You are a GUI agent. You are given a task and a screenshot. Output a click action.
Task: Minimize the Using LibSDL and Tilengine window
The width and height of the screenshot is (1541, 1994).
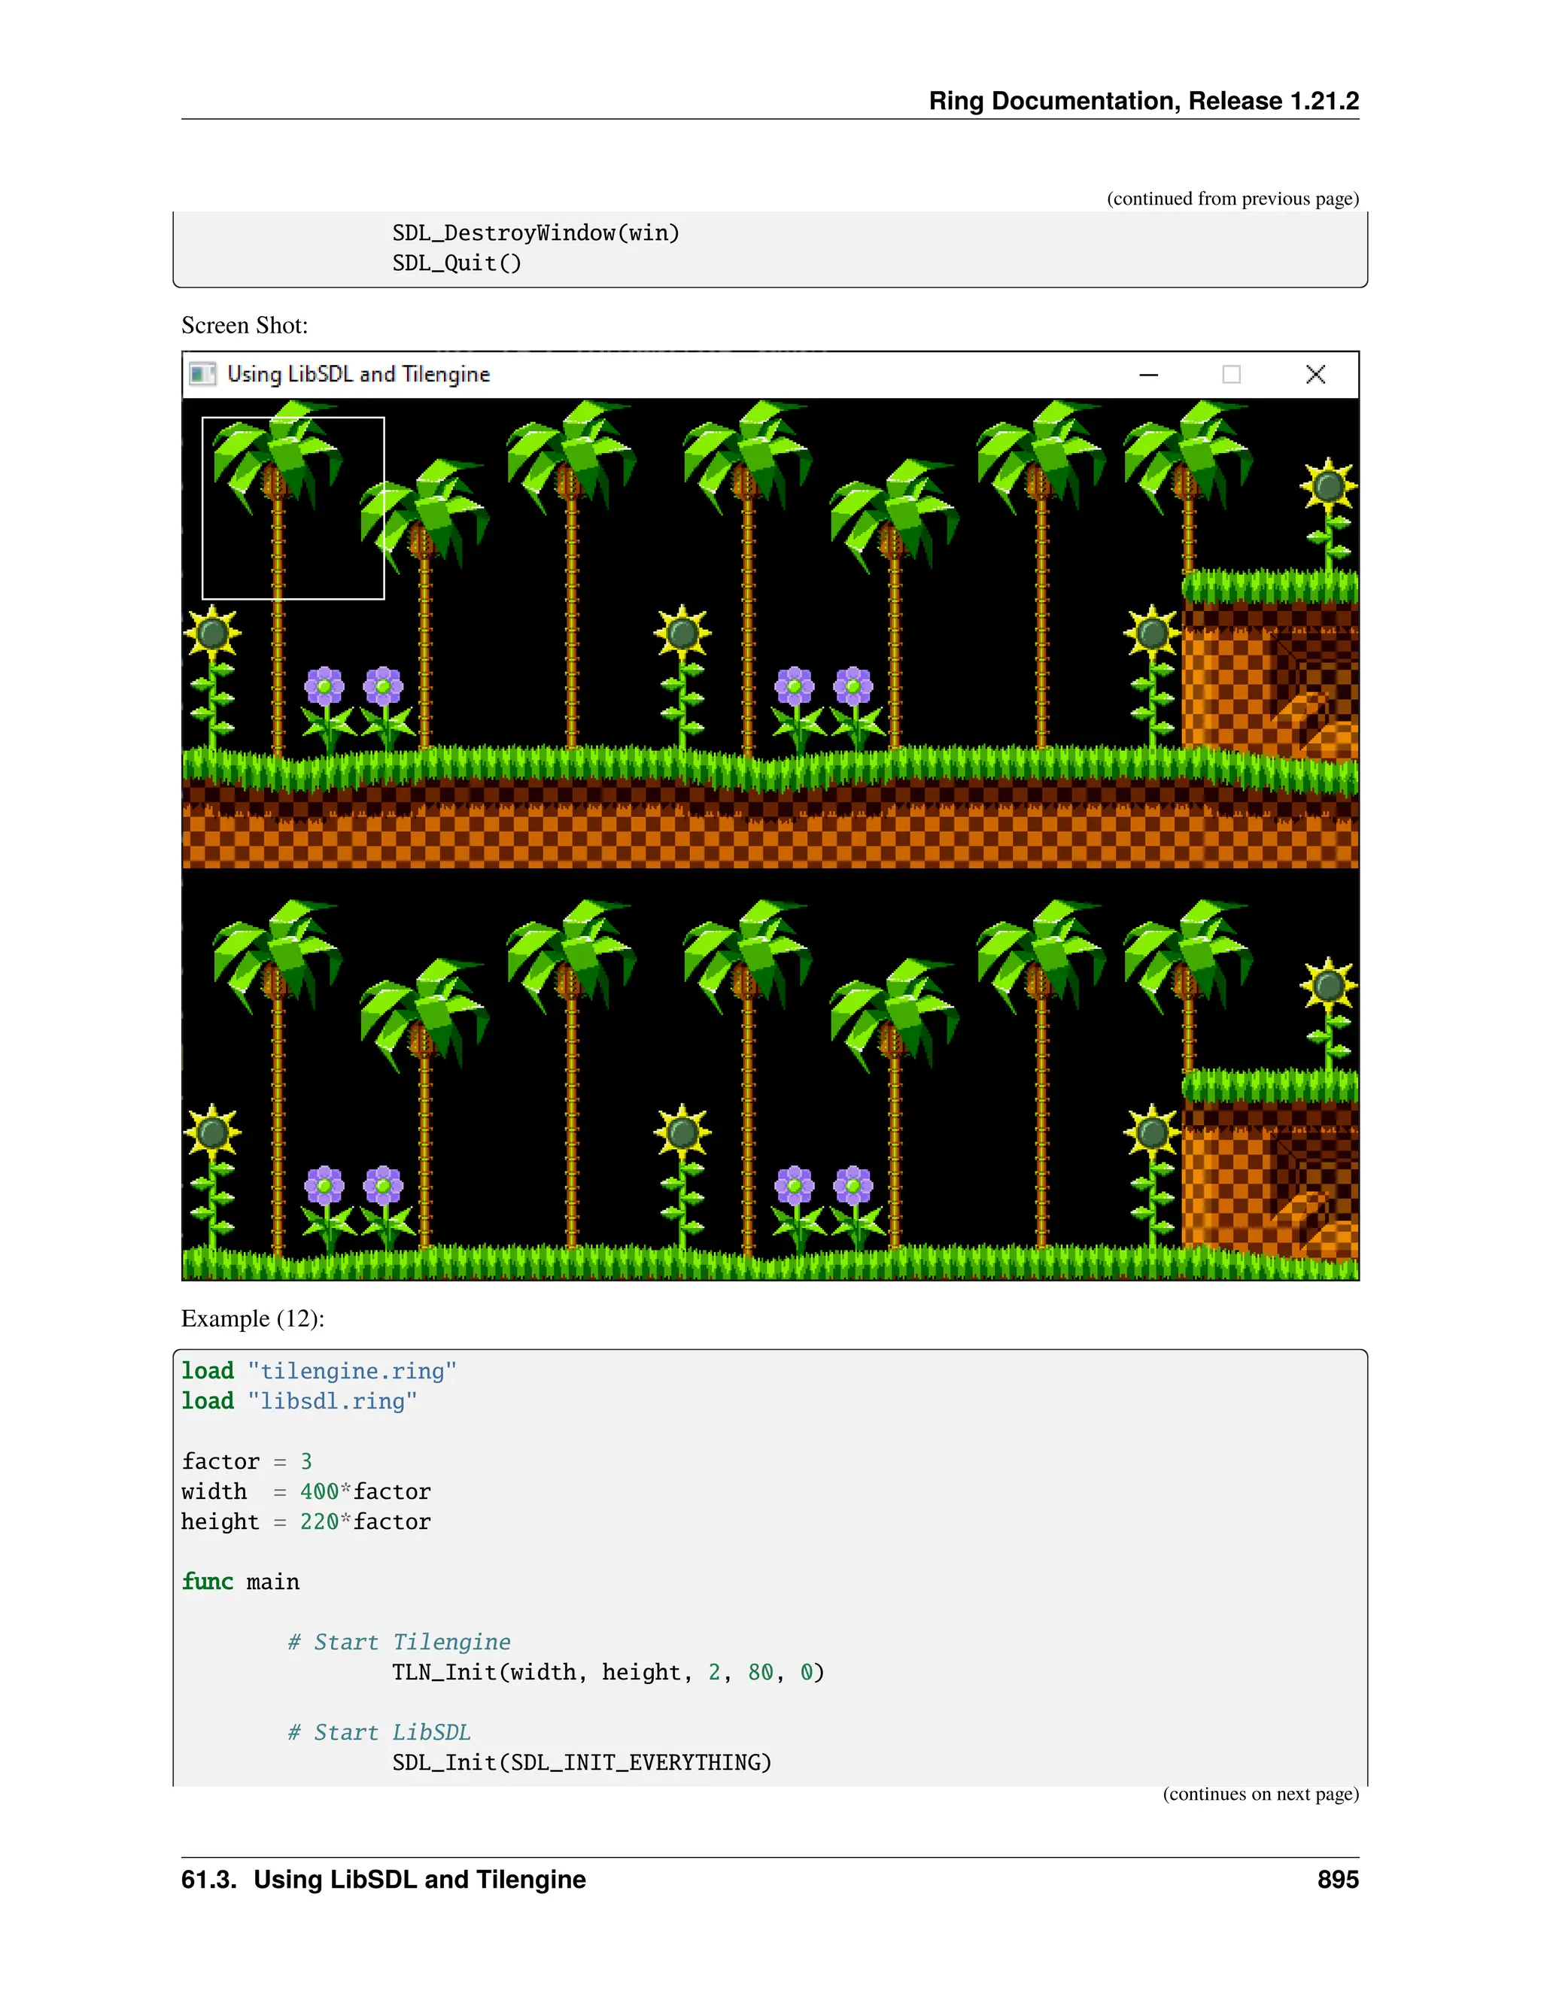click(1148, 374)
